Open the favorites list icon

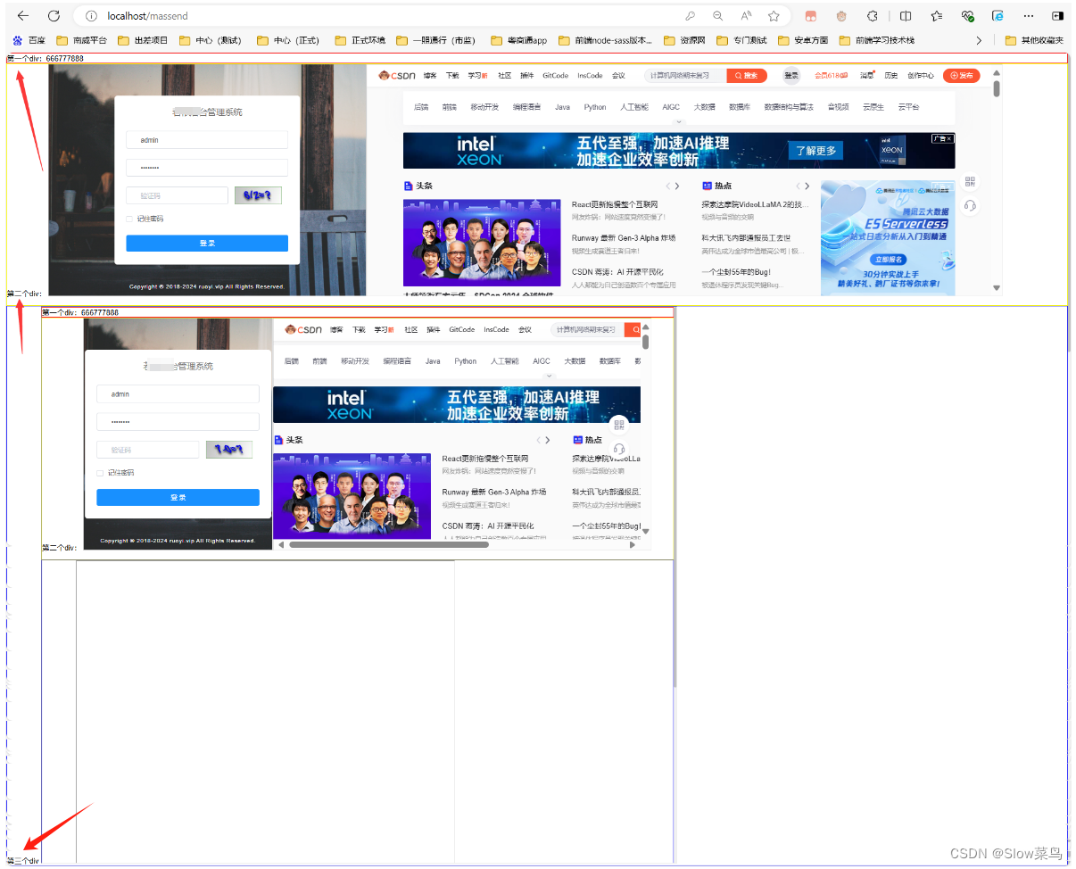pyautogui.click(x=936, y=16)
